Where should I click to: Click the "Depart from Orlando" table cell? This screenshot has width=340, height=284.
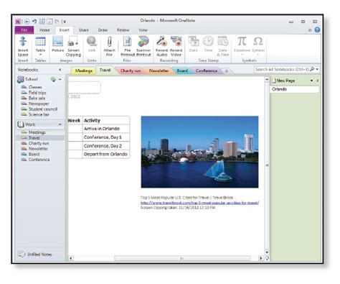pyautogui.click(x=106, y=154)
